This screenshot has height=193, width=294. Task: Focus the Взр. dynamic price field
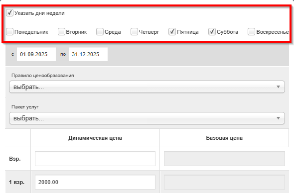[95, 159]
